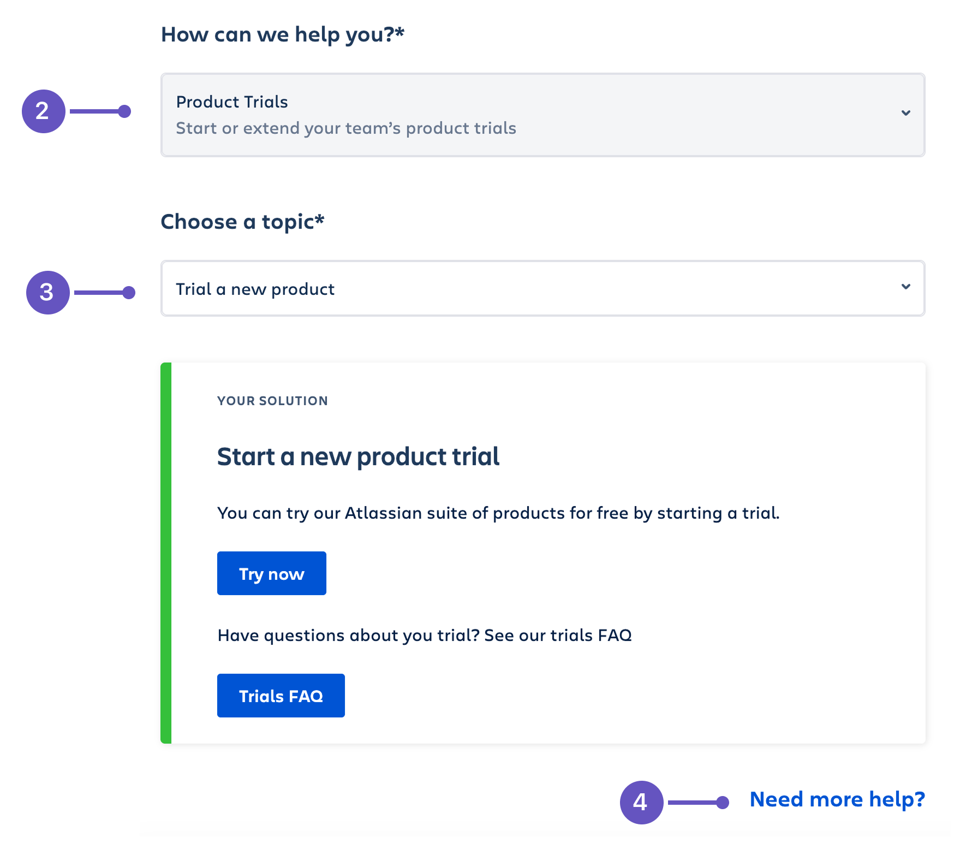Click the chevron on the Product Trials selector
The width and height of the screenshot is (966, 855).
tap(906, 114)
